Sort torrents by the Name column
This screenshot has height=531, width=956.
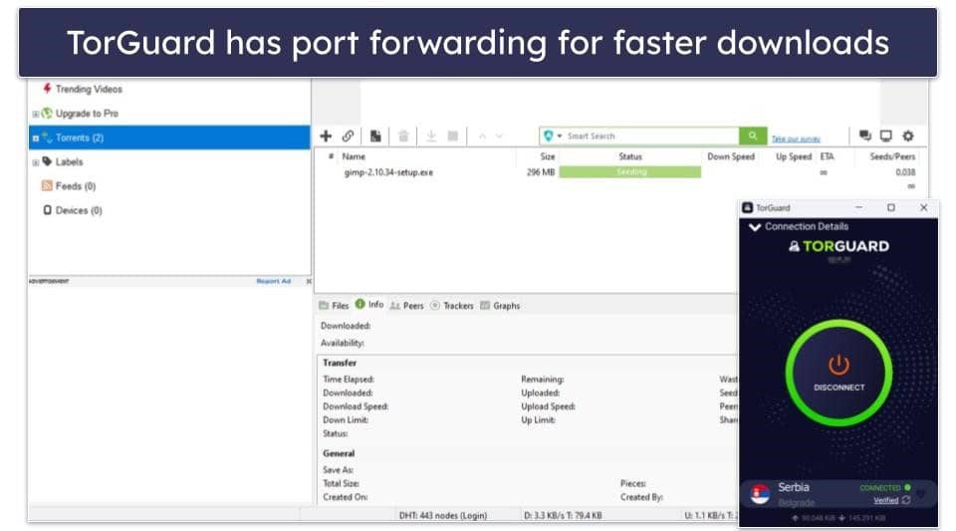[x=354, y=156]
